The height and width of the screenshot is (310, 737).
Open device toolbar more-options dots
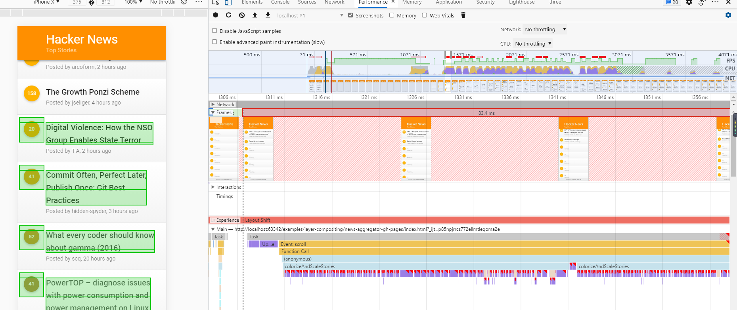pyautogui.click(x=199, y=2)
